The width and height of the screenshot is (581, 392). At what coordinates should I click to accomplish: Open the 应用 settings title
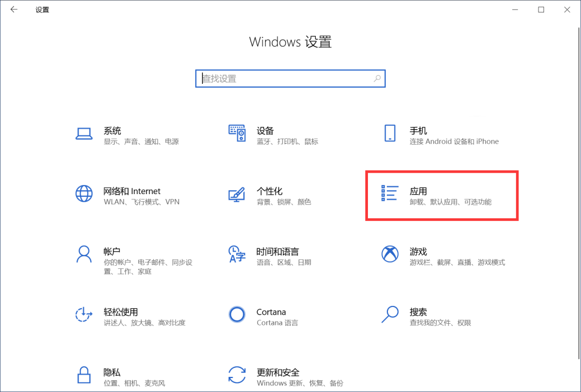tap(419, 191)
